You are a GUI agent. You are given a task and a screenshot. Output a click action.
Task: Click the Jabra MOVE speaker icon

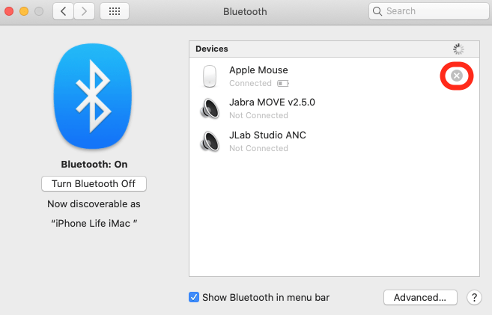[x=210, y=108]
